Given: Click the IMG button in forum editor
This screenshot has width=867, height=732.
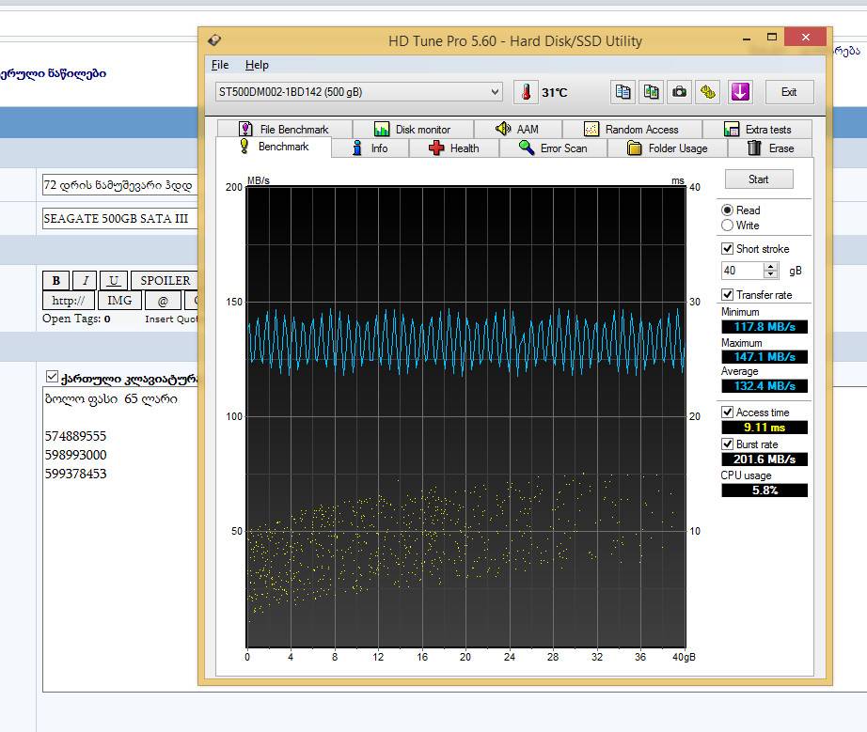Looking at the screenshot, I should (x=119, y=301).
